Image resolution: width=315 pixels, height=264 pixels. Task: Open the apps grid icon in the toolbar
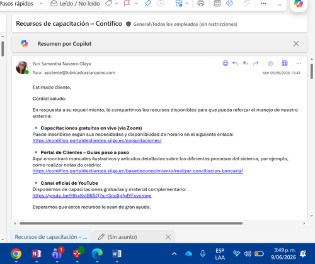coord(217,4)
